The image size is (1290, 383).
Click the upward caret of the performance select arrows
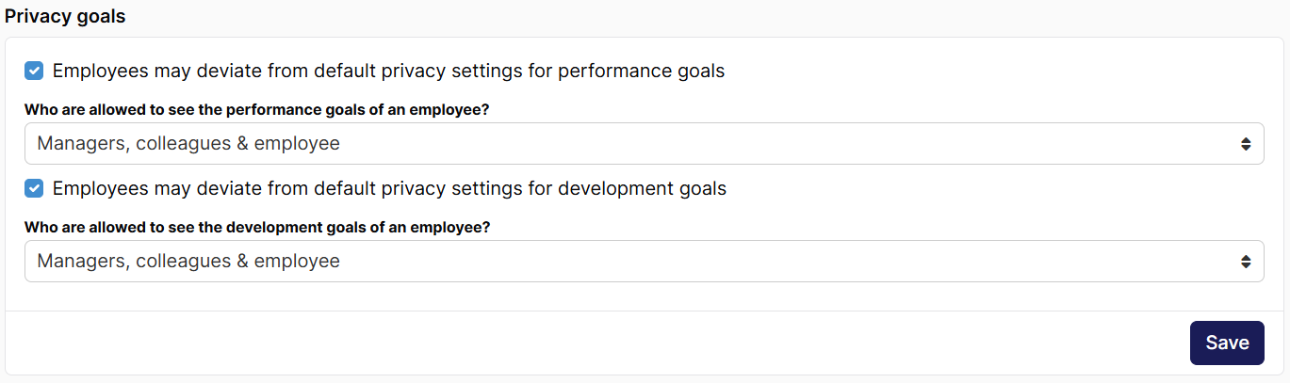pos(1246,139)
